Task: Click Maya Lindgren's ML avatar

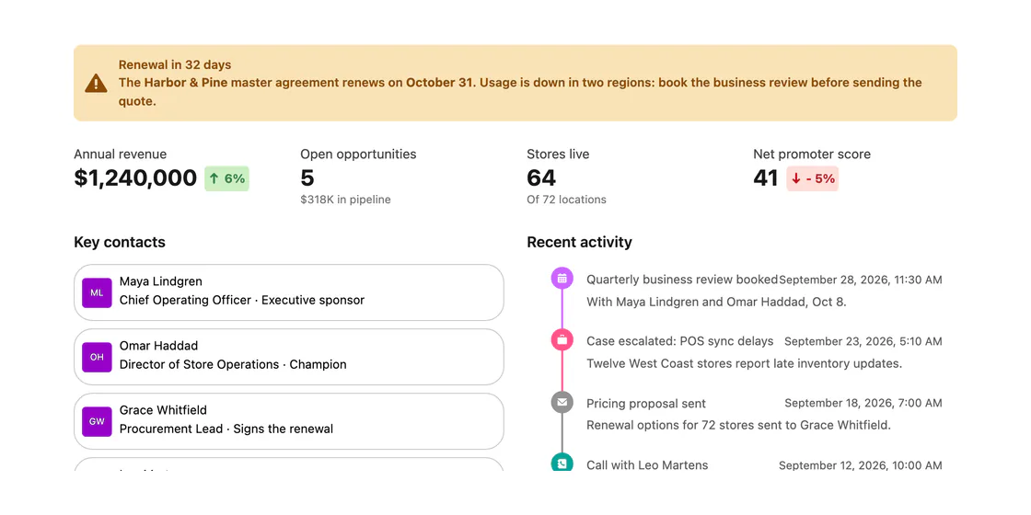Action: coord(97,293)
